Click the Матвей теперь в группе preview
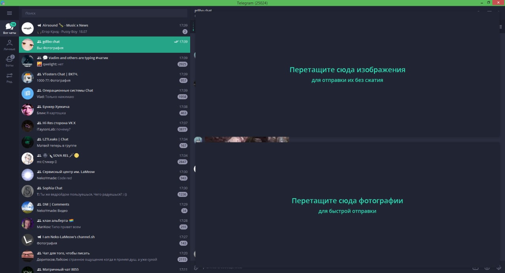505x273 pixels. pyautogui.click(x=56, y=145)
